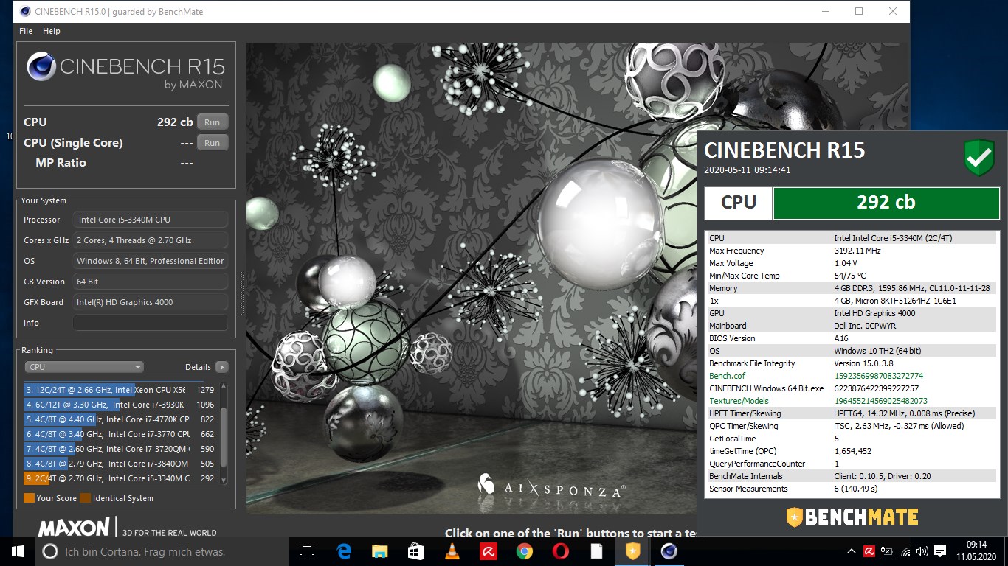The height and width of the screenshot is (566, 1008).
Task: Click the Info input field
Action: [151, 323]
